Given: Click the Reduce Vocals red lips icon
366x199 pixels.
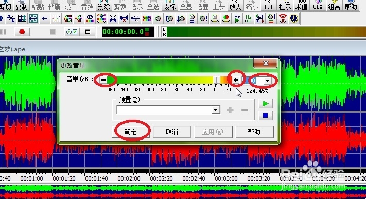Looking at the screenshot, I should [x=283, y=18].
